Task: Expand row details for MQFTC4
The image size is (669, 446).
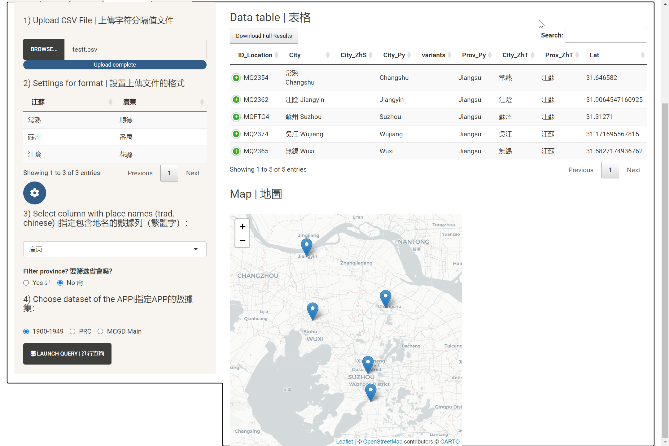Action: click(236, 117)
